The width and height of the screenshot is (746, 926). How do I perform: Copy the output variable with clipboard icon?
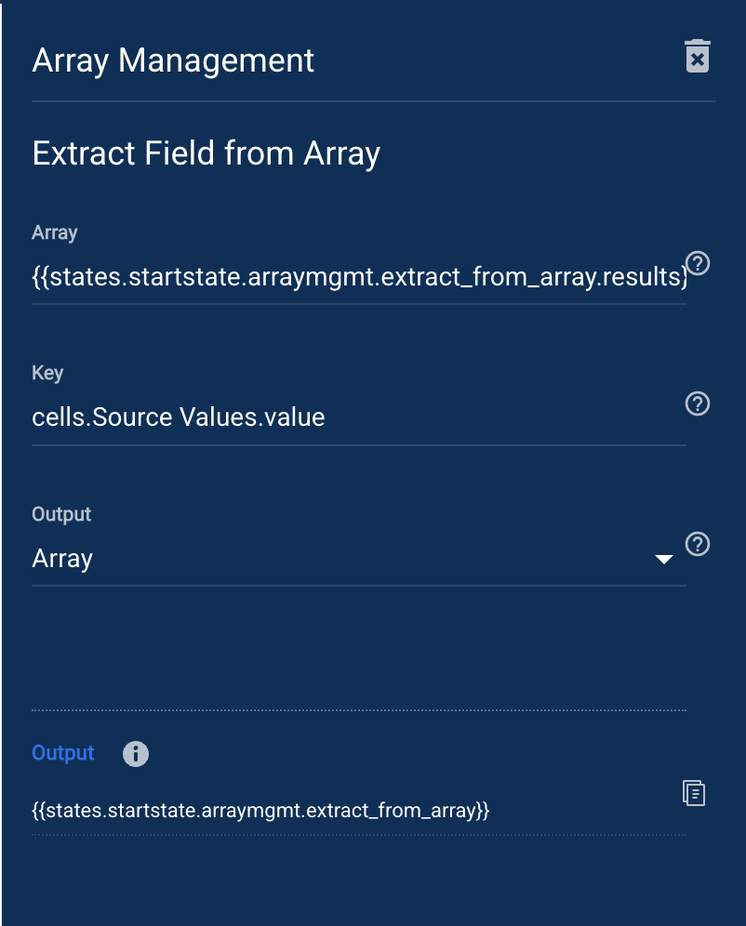click(x=694, y=792)
